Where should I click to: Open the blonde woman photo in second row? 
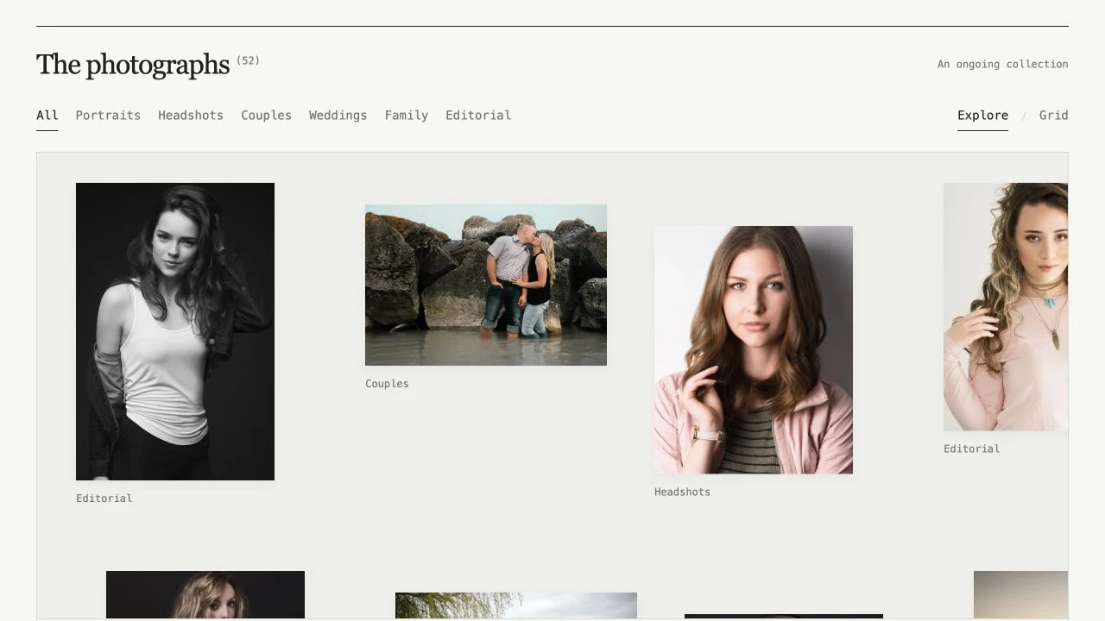(x=205, y=594)
